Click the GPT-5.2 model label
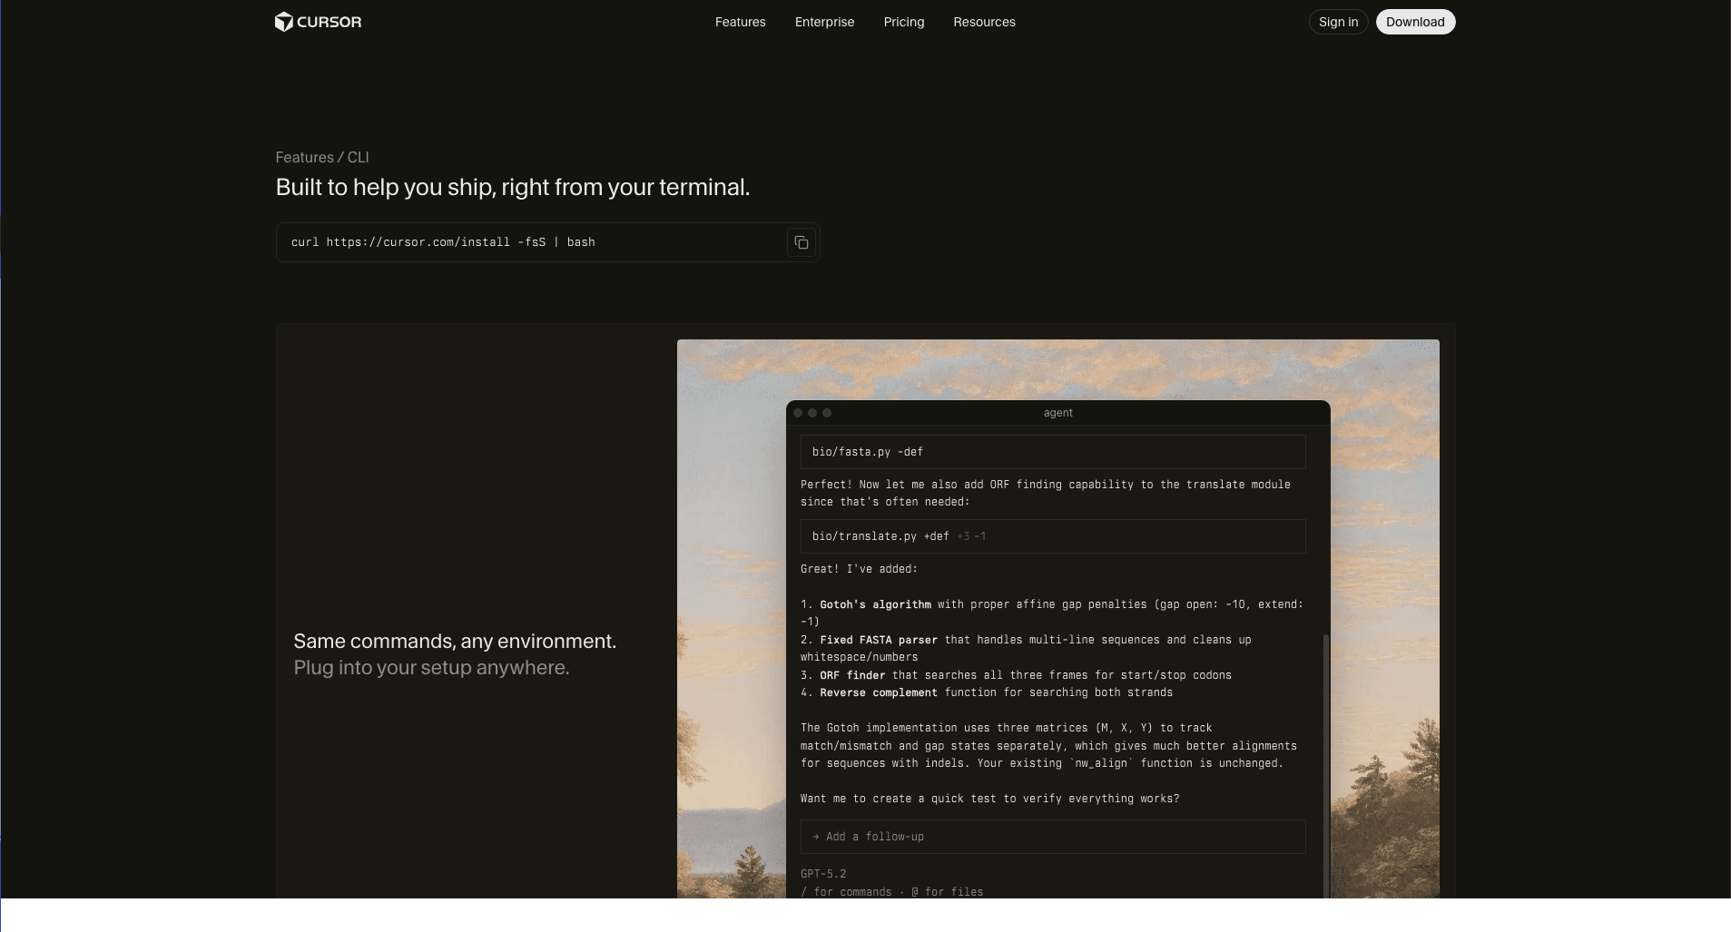The image size is (1731, 932). click(822, 874)
